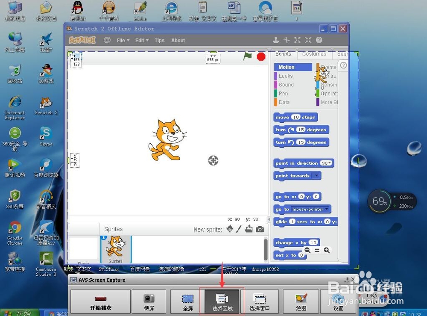Open Camtasia Studio 8 desktop shortcut
Viewport: 427px width, 316px height.
tap(46, 264)
